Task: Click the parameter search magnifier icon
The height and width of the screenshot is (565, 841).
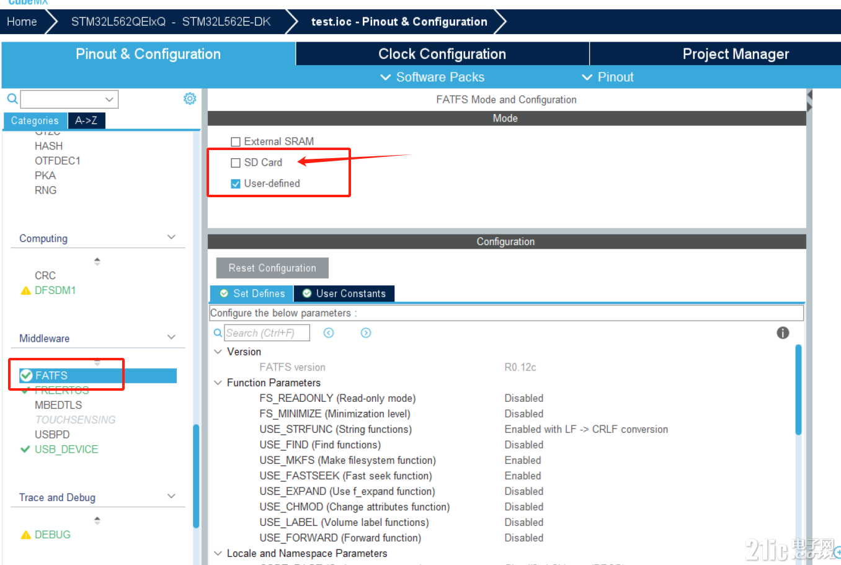Action: [x=218, y=333]
